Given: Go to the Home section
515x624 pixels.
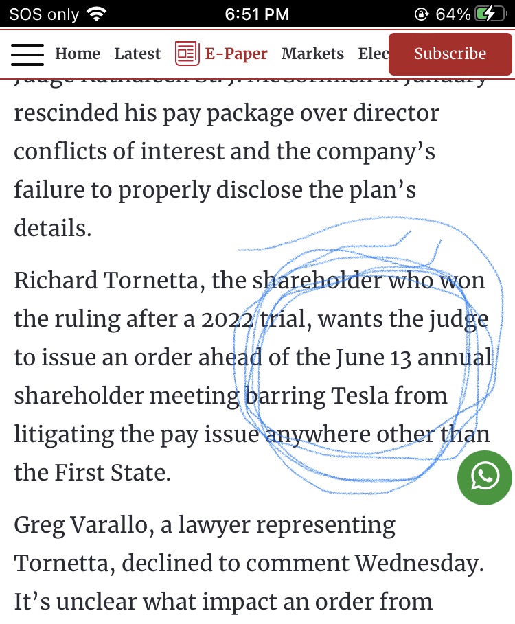Looking at the screenshot, I should [77, 54].
